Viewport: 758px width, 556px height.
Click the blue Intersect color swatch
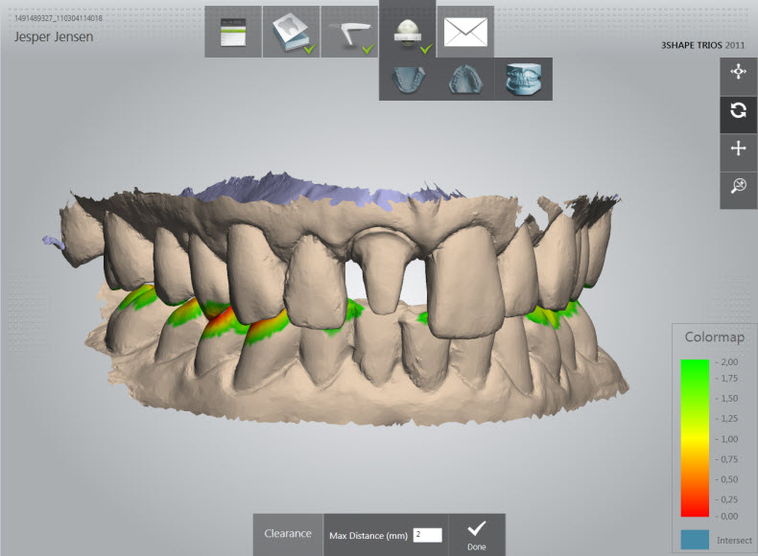(x=696, y=540)
